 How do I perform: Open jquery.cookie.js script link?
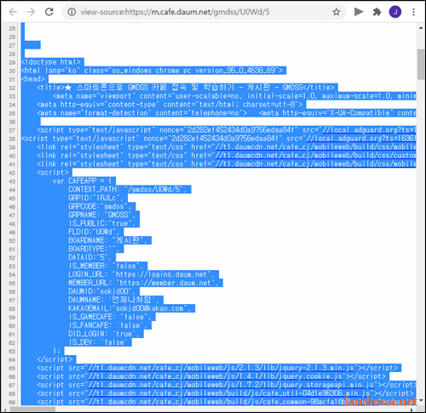(x=216, y=376)
